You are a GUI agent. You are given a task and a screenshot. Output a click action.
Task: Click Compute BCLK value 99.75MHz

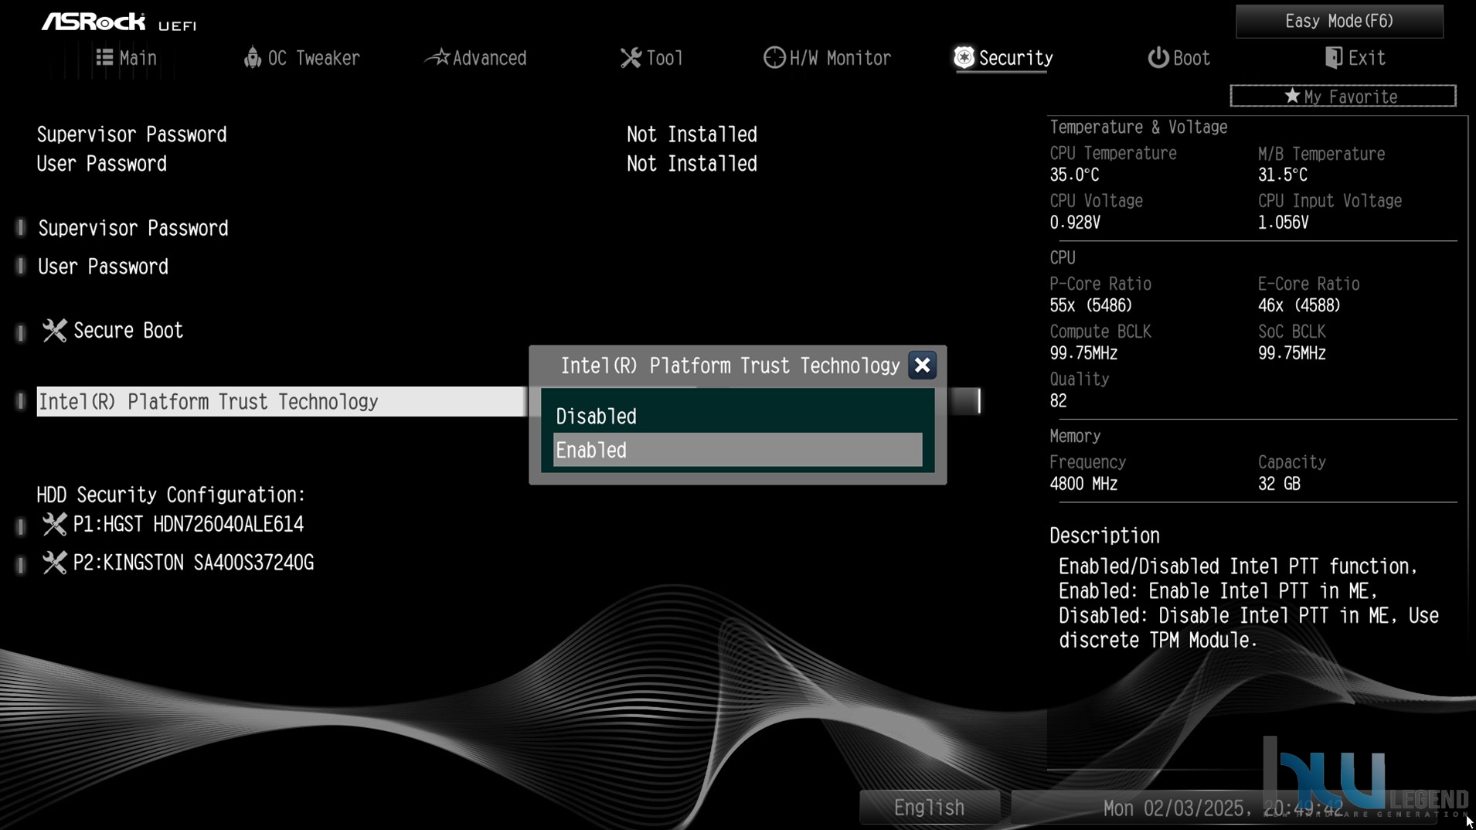pos(1083,353)
